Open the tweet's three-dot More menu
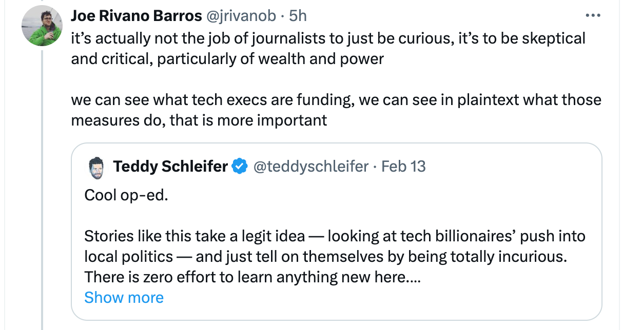 tap(593, 15)
